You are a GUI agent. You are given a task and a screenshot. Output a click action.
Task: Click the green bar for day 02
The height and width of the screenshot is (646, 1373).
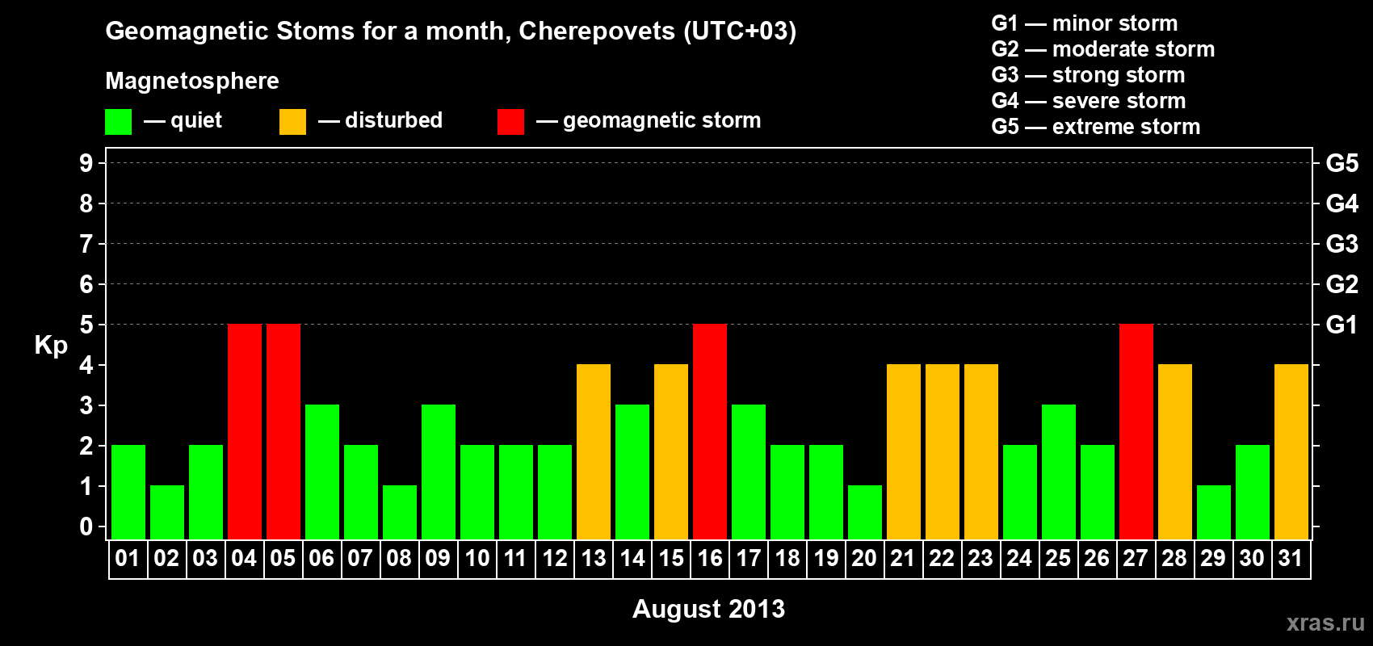[x=167, y=513]
